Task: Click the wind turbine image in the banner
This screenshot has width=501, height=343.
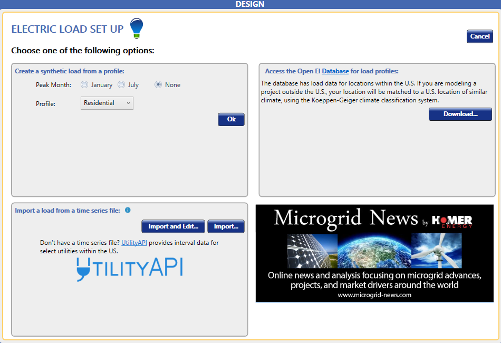Action: [x=436, y=251]
